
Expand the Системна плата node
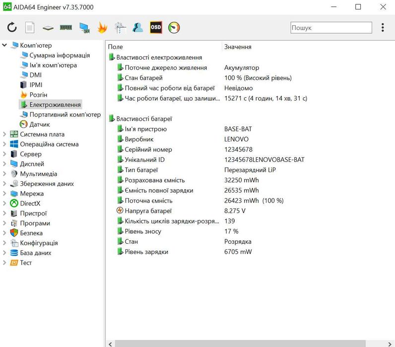pos(4,134)
